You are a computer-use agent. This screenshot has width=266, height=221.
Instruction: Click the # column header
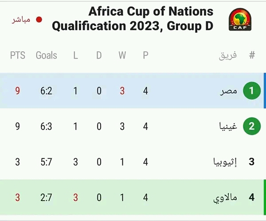[x=252, y=55]
